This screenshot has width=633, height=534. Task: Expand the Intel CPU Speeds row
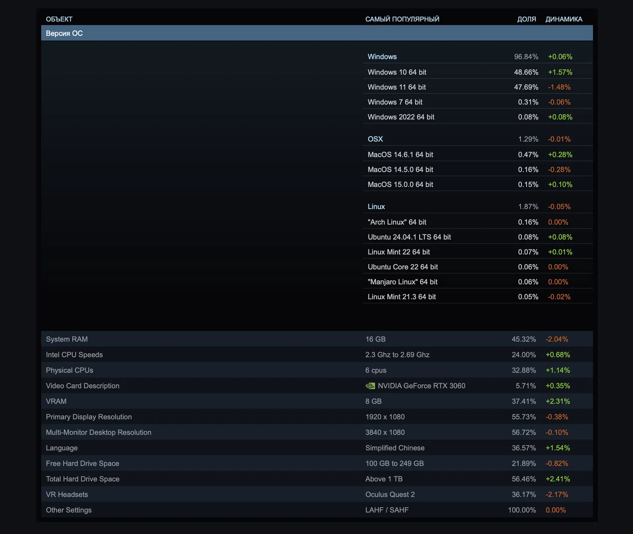click(x=317, y=355)
